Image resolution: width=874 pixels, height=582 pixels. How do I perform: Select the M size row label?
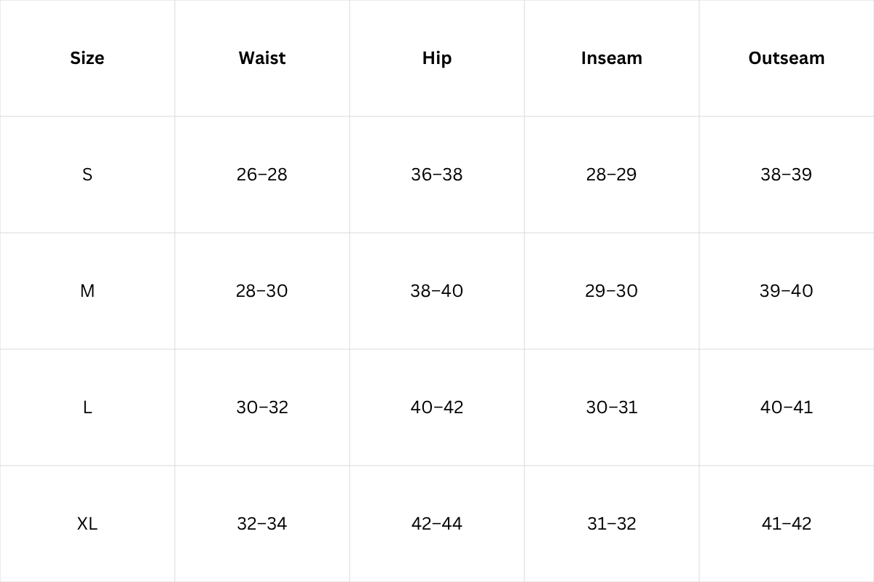[x=87, y=291]
